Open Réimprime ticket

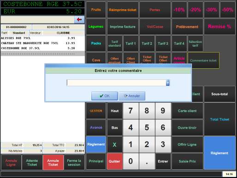click(123, 10)
